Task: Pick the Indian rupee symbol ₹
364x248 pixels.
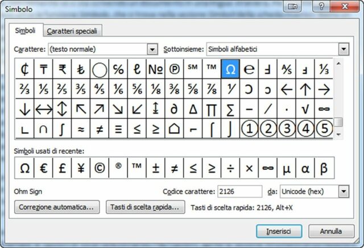Action: pyautogui.click(x=62, y=70)
